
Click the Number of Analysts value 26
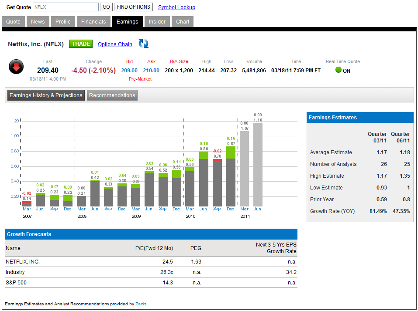click(x=384, y=164)
